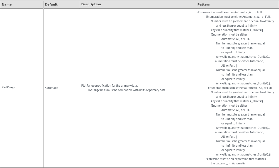The height and width of the screenshot is (168, 279).
Task: Click the Name column header
Action: click(x=7, y=4)
